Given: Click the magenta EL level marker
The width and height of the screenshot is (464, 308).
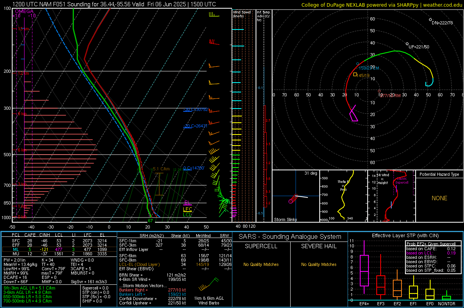Looking at the screenshot, I should click(x=187, y=203).
